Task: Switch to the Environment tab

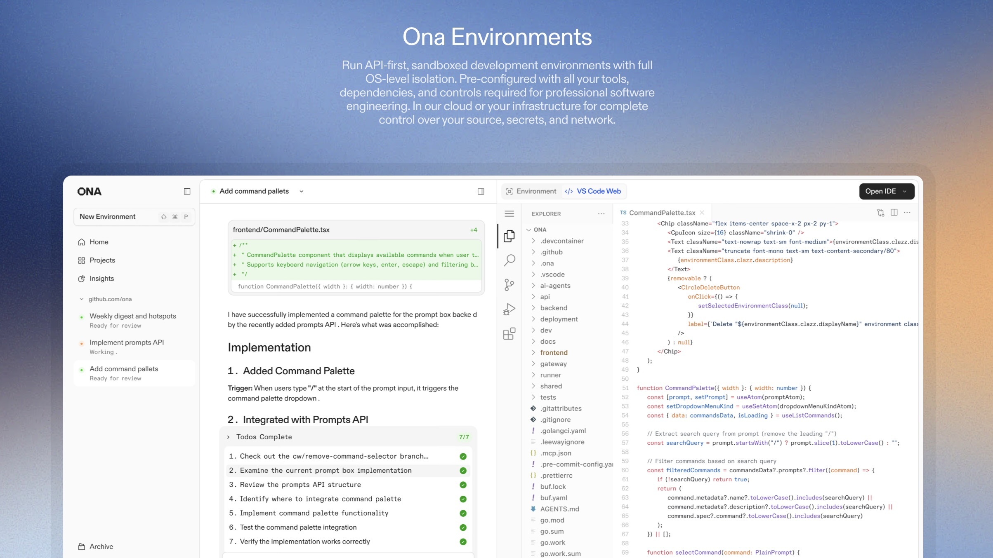Action: tap(531, 191)
